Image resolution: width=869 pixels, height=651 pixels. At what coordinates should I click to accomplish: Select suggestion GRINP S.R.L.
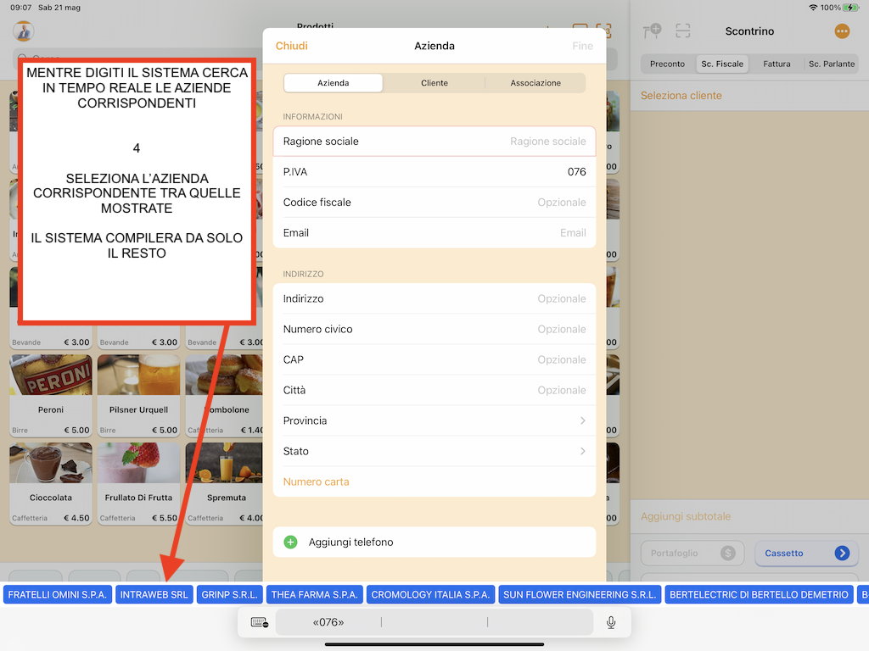[229, 594]
